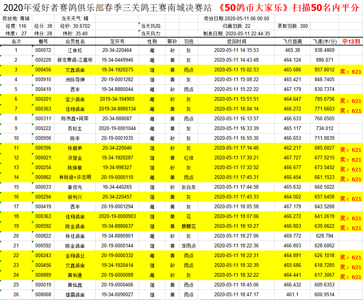Select feather color cell 深雨点
Image resolution: width=363 pixels, height=300 pixels.
[x=189, y=246]
